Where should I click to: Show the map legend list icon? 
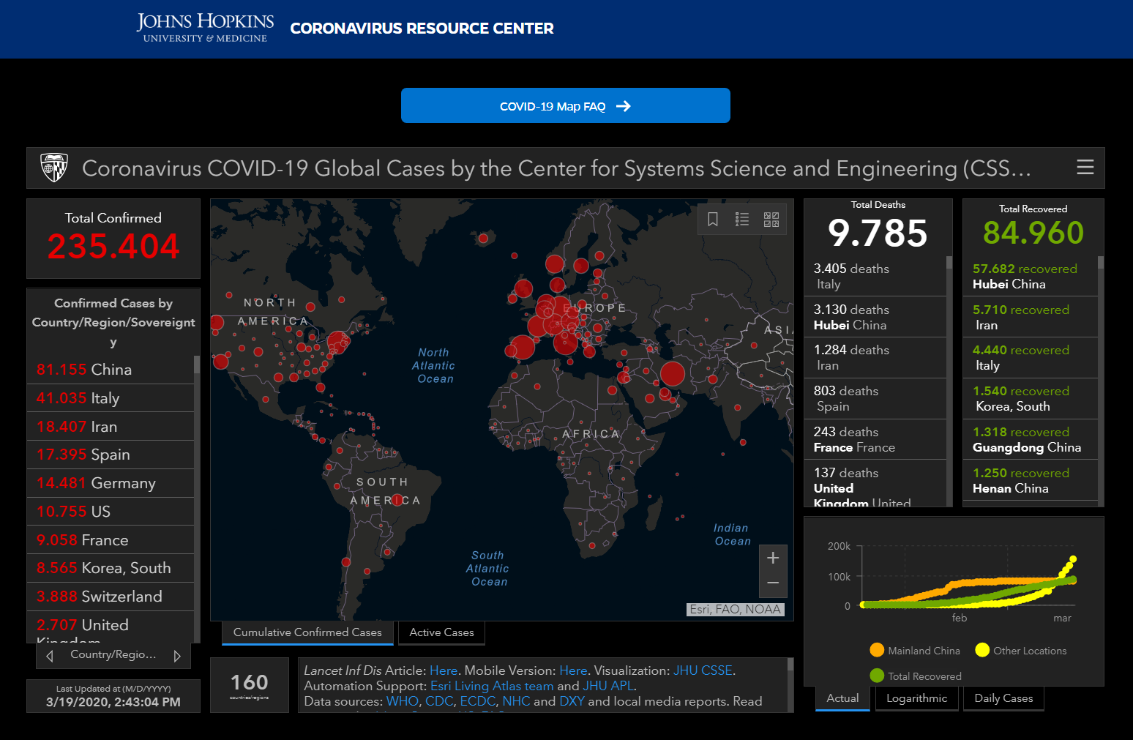(x=742, y=220)
